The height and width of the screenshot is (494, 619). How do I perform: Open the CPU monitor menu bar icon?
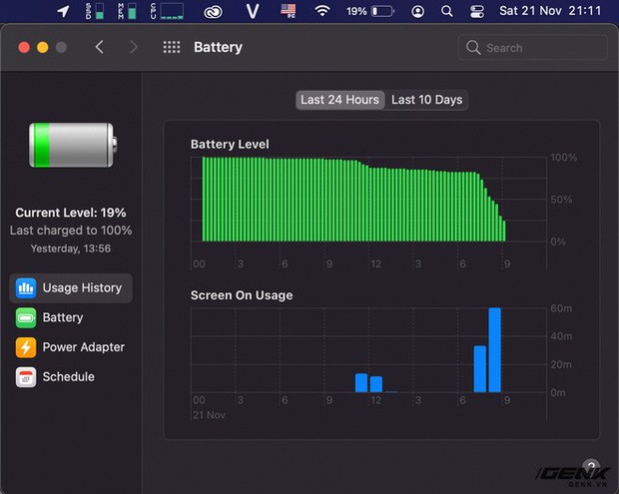(167, 11)
